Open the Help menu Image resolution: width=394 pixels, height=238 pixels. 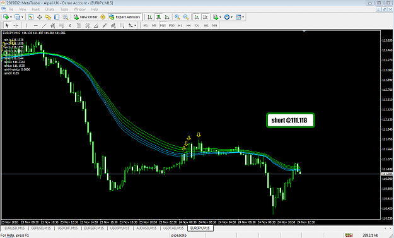(x=95, y=9)
